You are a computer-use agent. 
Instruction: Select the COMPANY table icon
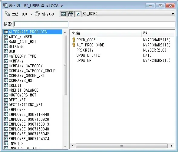point(6,61)
